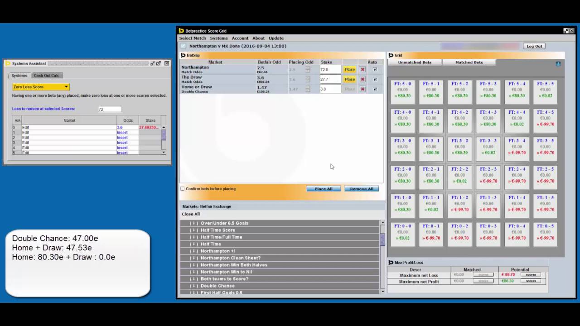Click the Remove All button

pos(362,189)
